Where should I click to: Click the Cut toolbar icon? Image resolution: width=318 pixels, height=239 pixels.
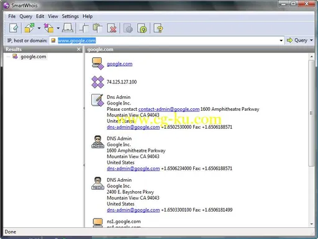84,28
